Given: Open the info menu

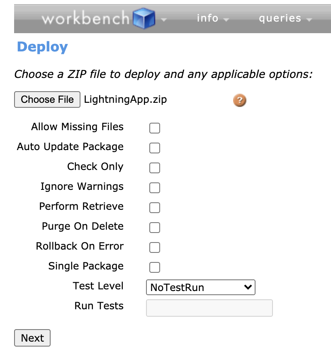Looking at the screenshot, I should tap(213, 19).
